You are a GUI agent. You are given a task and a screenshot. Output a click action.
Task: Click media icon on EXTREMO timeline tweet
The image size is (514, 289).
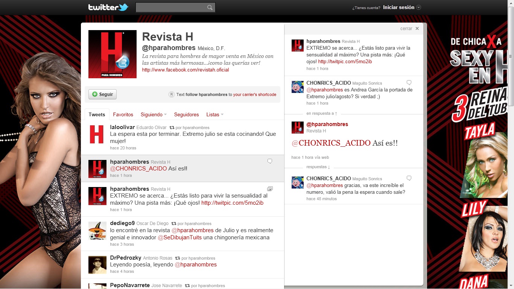pos(269,189)
